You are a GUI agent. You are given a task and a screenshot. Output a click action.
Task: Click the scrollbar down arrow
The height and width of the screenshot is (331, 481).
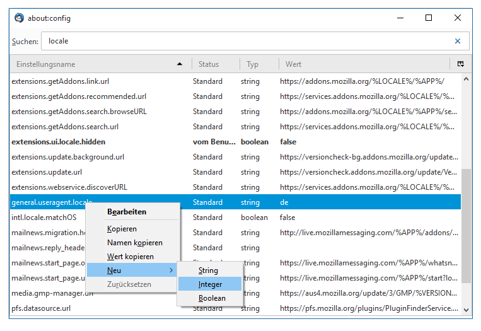467,310
